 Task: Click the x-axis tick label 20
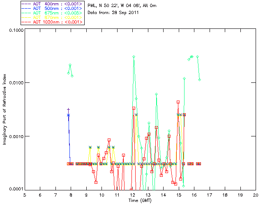(256, 195)
